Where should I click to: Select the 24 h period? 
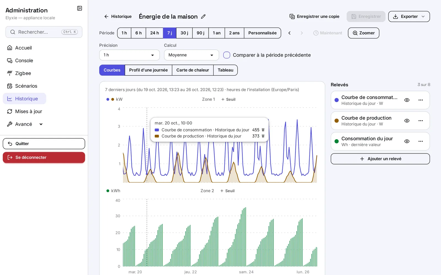154,33
